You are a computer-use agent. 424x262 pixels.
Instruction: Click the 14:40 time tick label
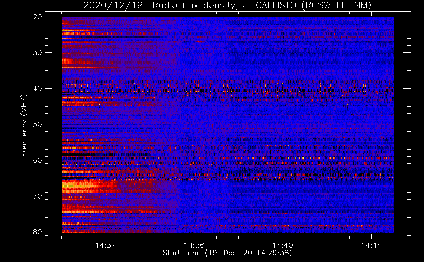click(x=283, y=245)
